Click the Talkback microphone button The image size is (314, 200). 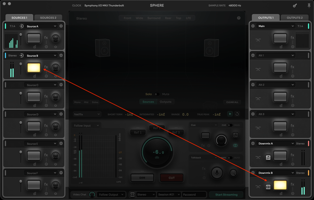pyautogui.click(x=217, y=172)
